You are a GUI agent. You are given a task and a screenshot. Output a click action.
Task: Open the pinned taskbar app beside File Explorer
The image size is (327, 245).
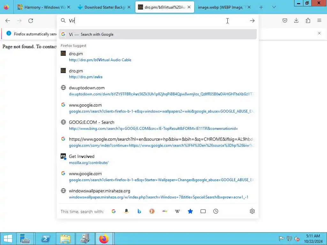click(85, 239)
